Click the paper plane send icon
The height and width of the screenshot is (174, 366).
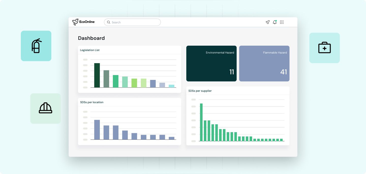pos(267,22)
